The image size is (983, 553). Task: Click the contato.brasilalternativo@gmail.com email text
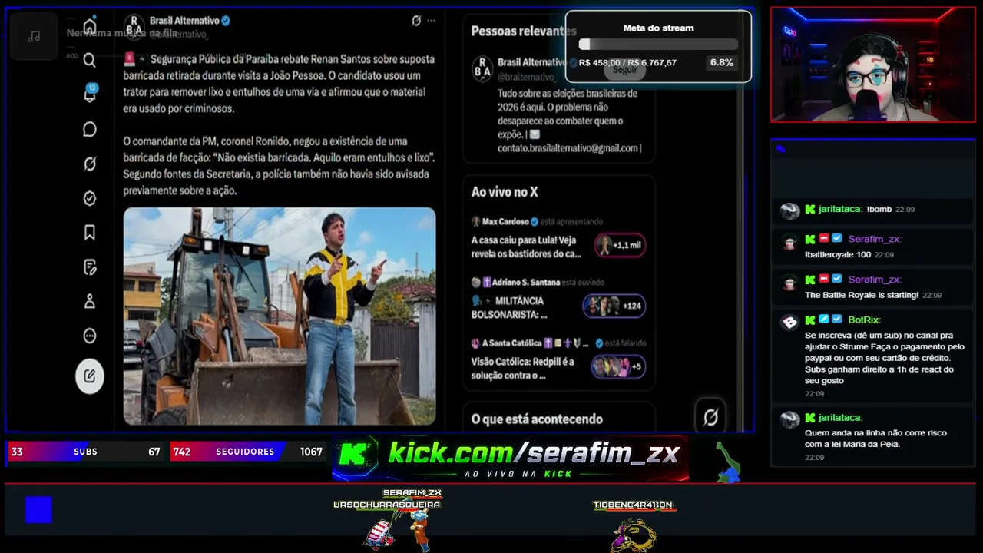(x=568, y=148)
